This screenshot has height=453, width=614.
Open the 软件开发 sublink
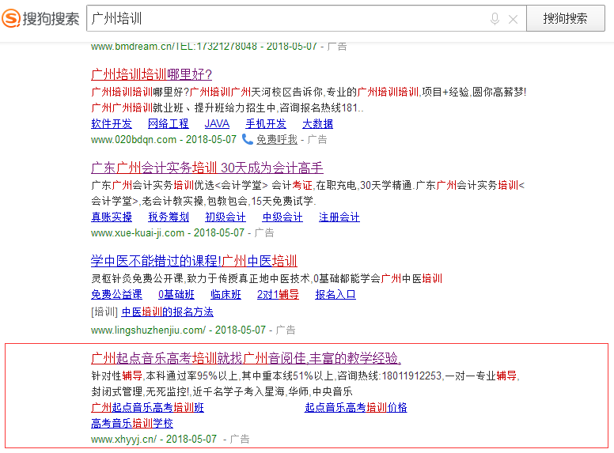pyautogui.click(x=112, y=123)
